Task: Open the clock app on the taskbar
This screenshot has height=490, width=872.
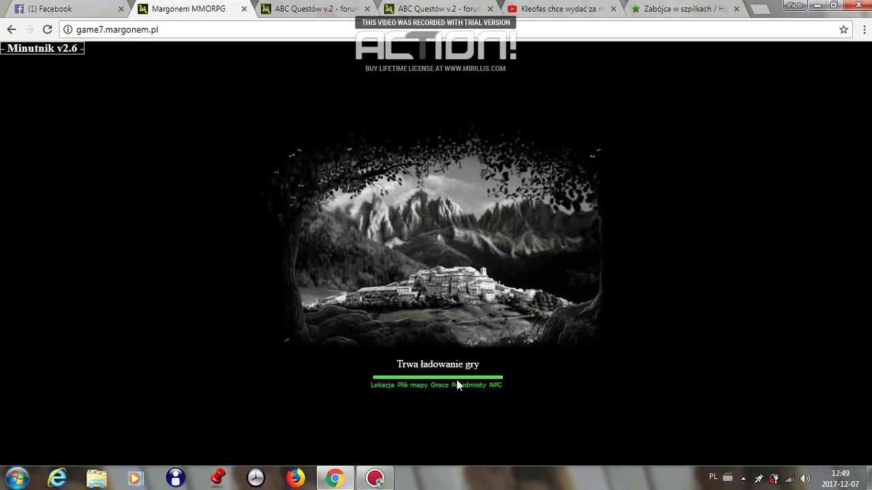Action: 255,478
